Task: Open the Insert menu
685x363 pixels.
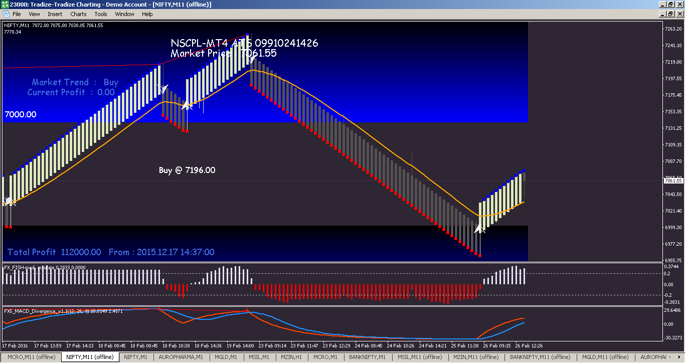Action: point(55,14)
